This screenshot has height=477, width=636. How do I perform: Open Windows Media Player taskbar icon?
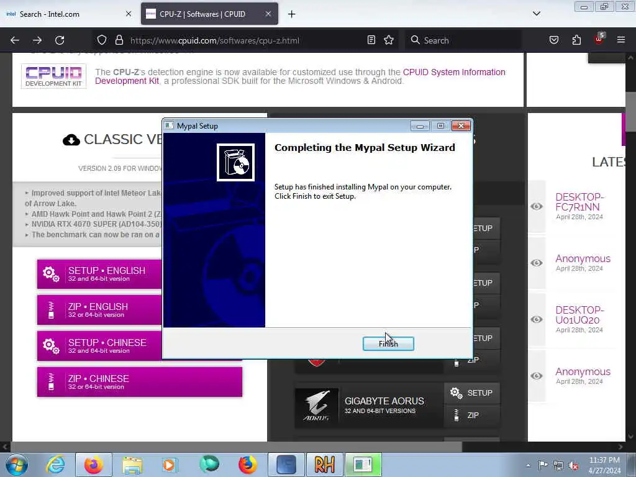(x=170, y=465)
